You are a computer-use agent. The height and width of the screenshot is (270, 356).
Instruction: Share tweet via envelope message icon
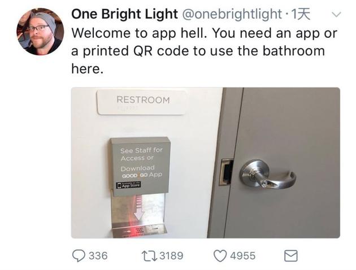tap(291, 256)
